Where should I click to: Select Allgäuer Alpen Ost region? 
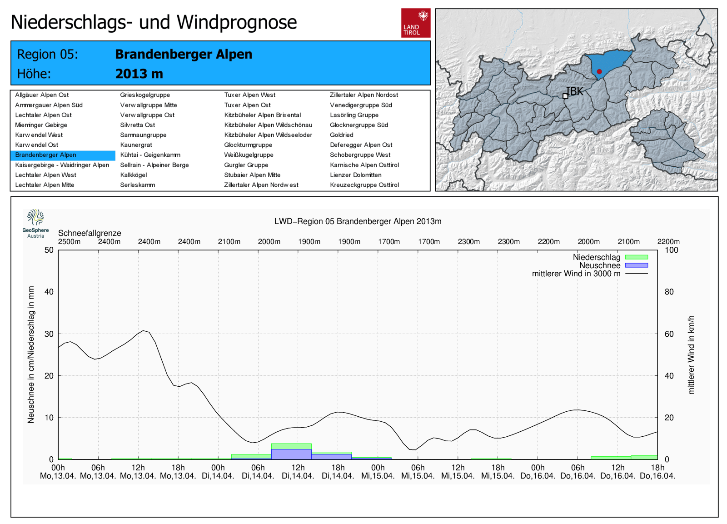42,95
